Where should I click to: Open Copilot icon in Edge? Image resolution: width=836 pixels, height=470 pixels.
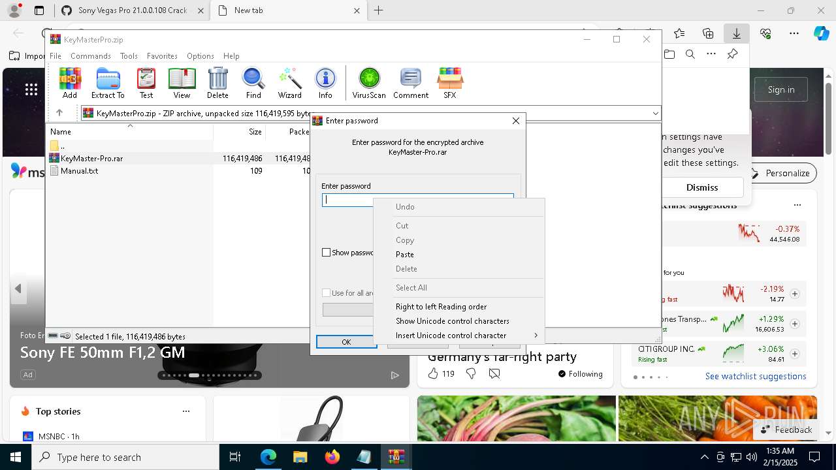tap(821, 33)
